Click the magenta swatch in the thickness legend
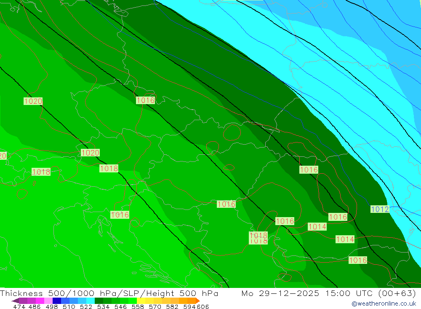 coord(40,301)
